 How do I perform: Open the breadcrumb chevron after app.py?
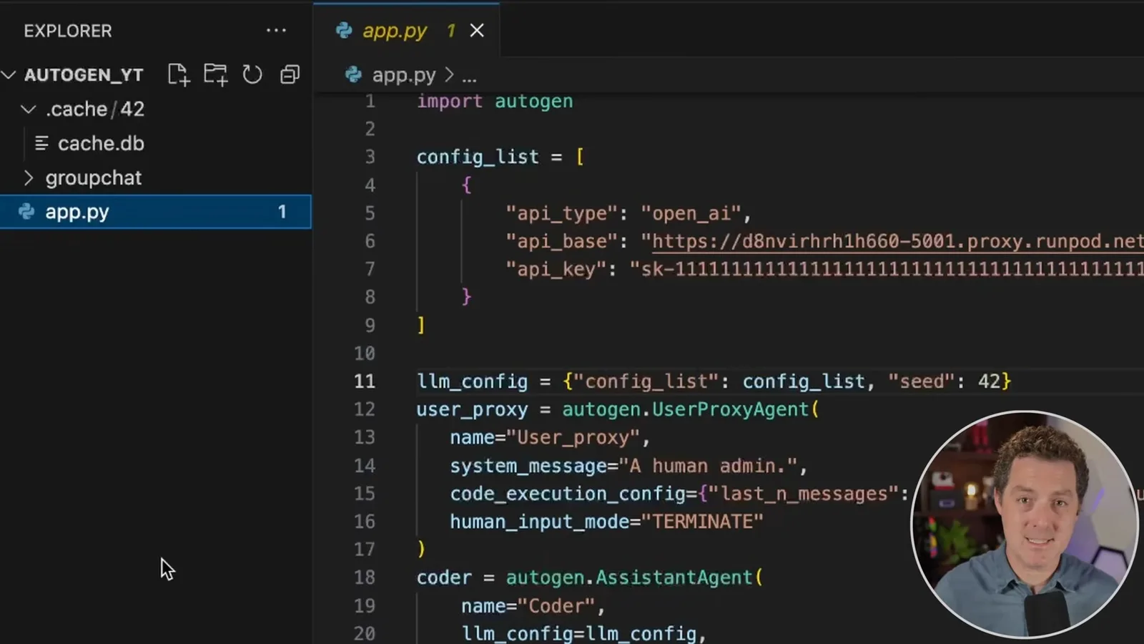pyautogui.click(x=449, y=74)
